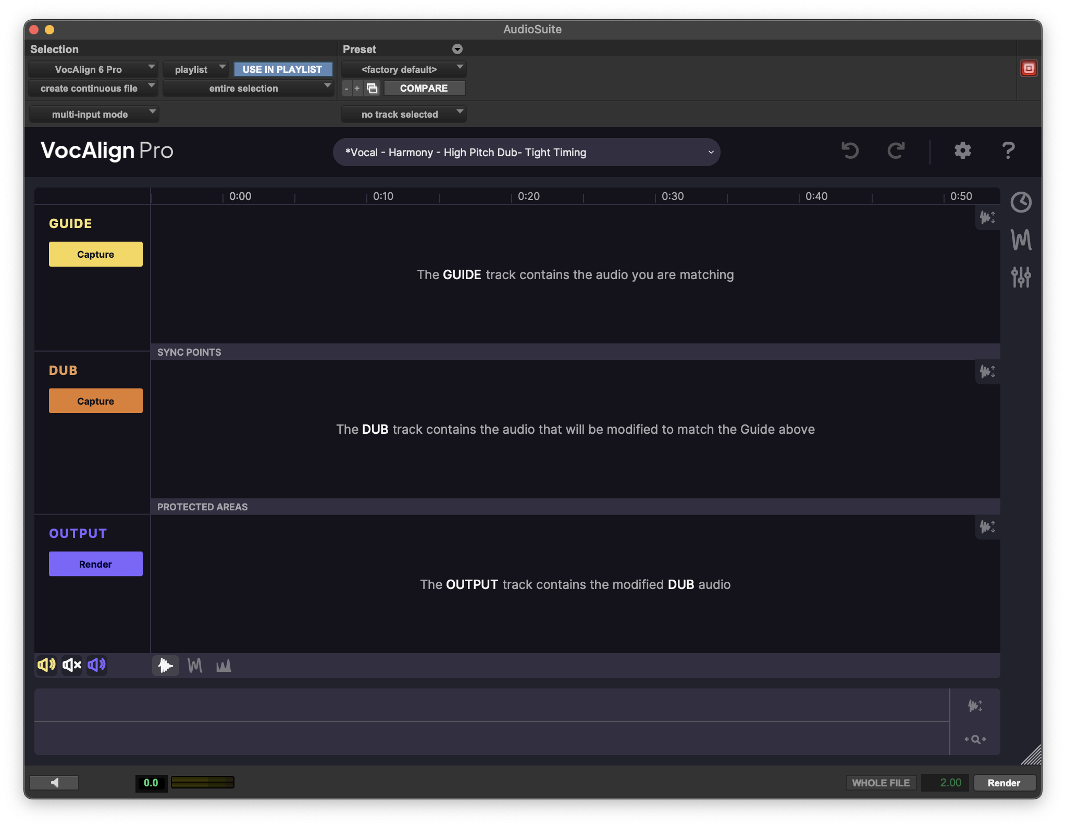Viewport: 1066px width, 827px height.
Task: Click the yellow Guide Capture button
Action: [96, 254]
